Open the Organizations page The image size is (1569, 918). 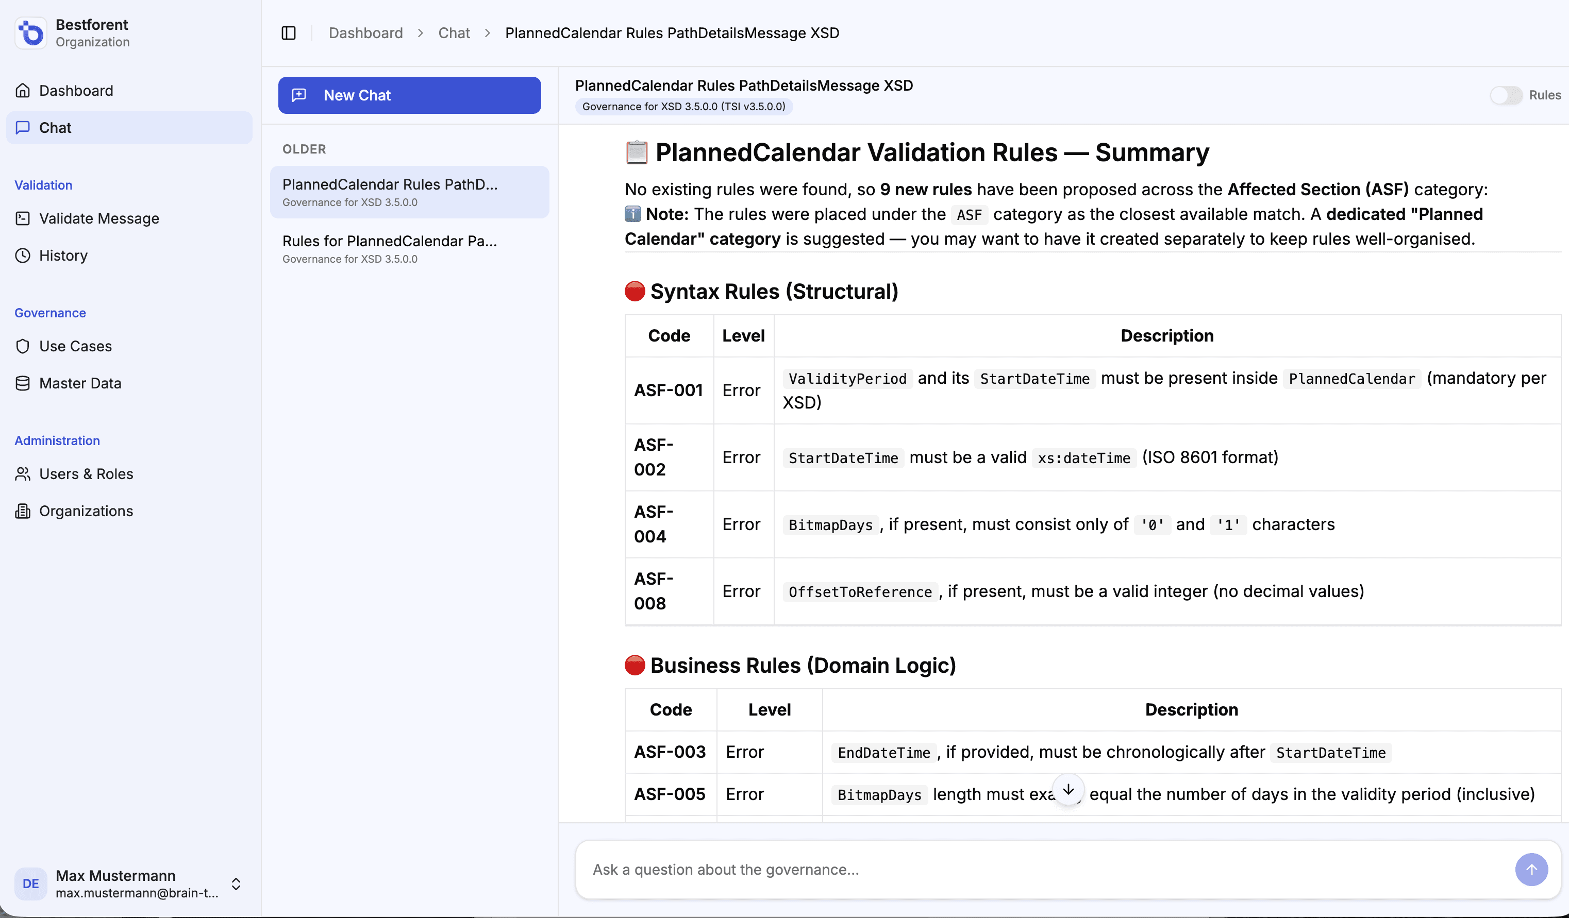pos(86,511)
